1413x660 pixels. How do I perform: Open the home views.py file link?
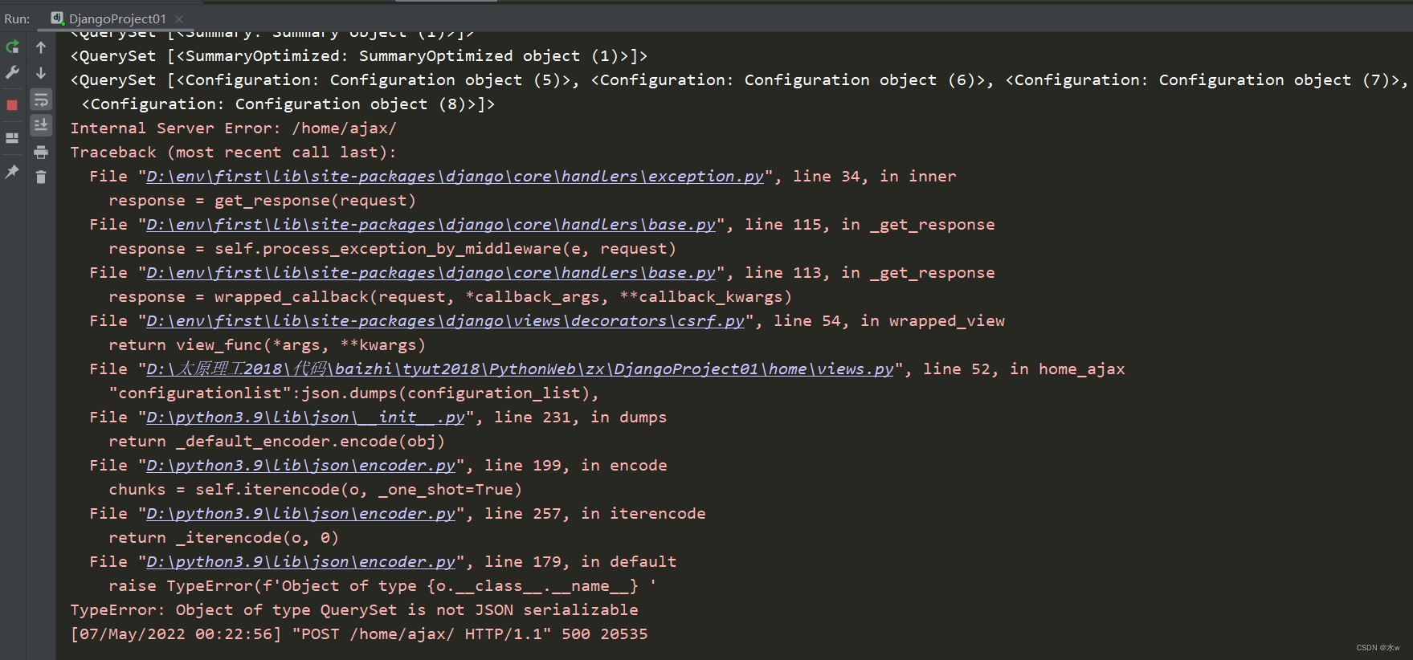[x=519, y=369]
